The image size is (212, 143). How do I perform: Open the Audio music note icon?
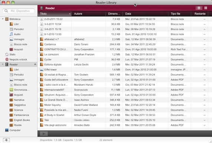(x=12, y=34)
